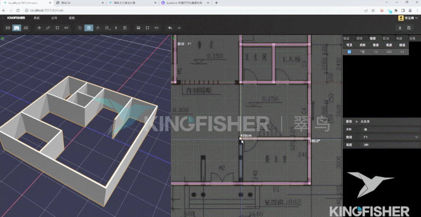This screenshot has height=217, width=421.
Task: Click the copy/duplicate overlapping-squares icon
Action: click(x=80, y=28)
